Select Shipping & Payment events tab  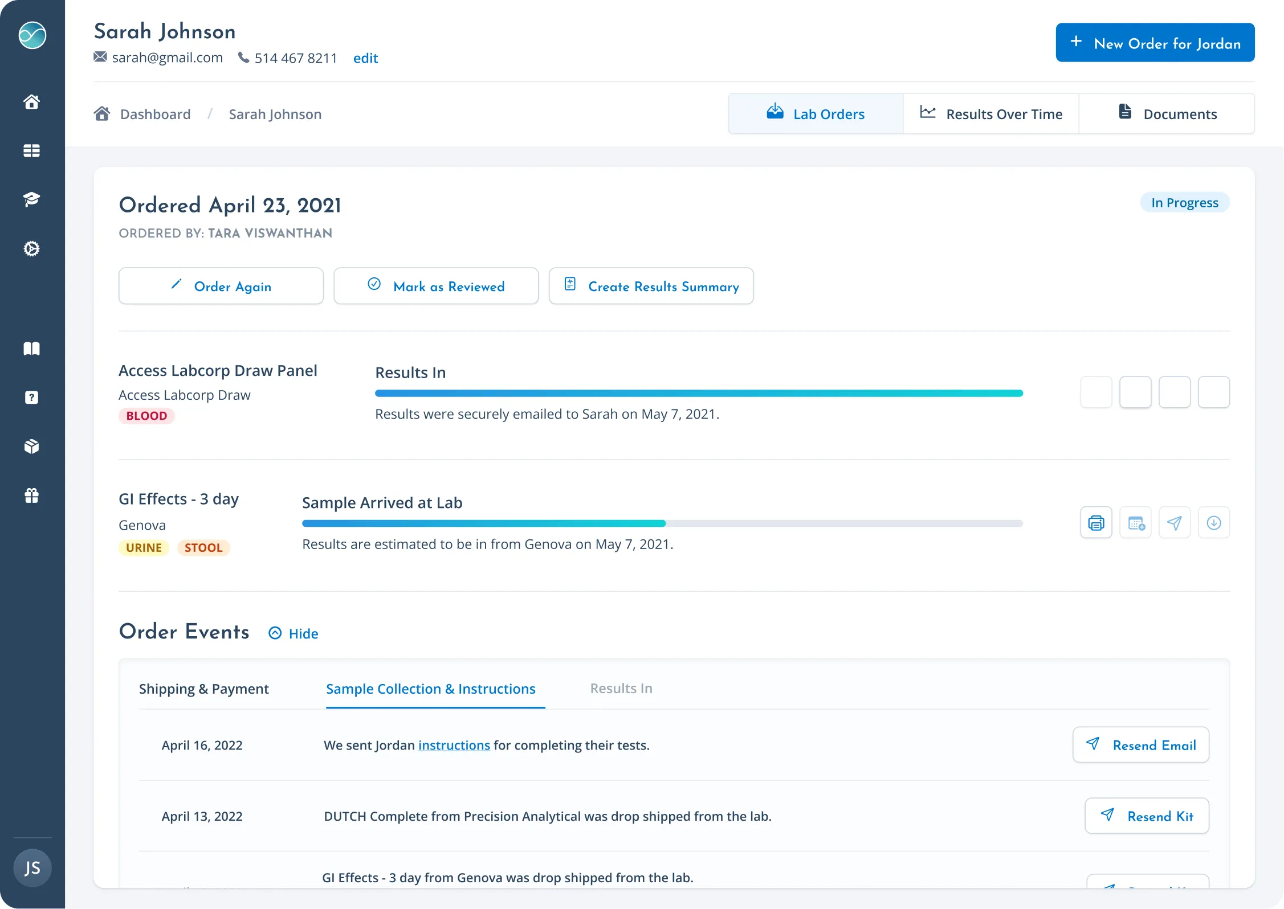(203, 689)
